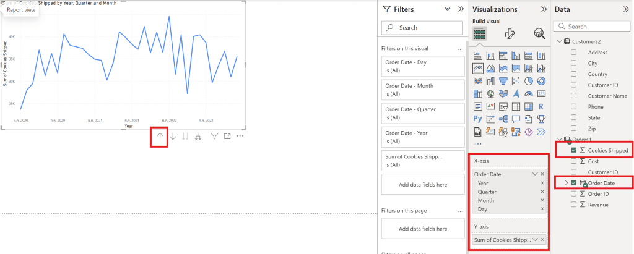Collapse the Visualizations pane
Image resolution: width=634 pixels, height=254 pixels.
pyautogui.click(x=543, y=9)
